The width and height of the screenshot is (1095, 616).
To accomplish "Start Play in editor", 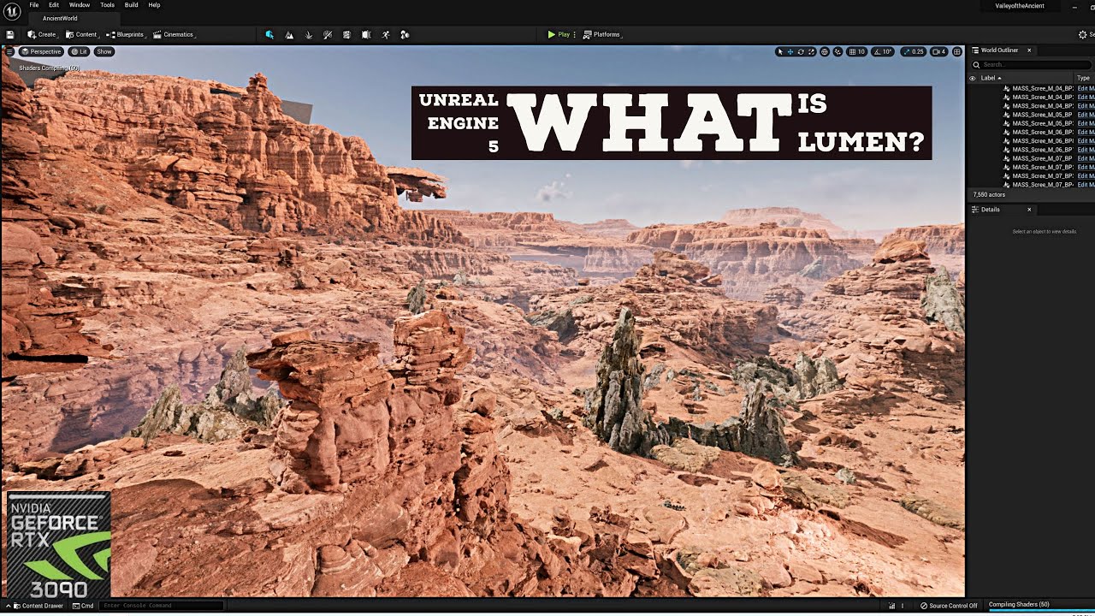I will pos(559,34).
